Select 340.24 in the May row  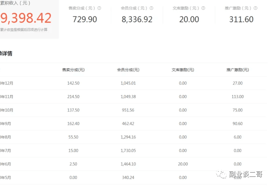click(x=128, y=178)
